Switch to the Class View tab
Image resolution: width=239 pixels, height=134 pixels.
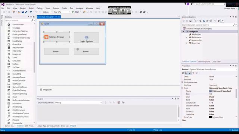click(216, 61)
